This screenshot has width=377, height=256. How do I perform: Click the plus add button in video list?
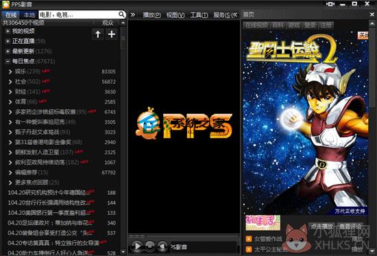(x=111, y=34)
